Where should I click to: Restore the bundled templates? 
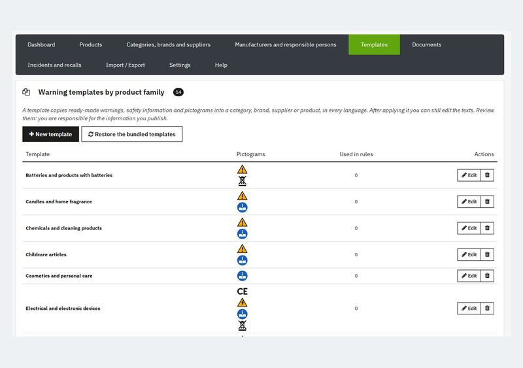132,134
